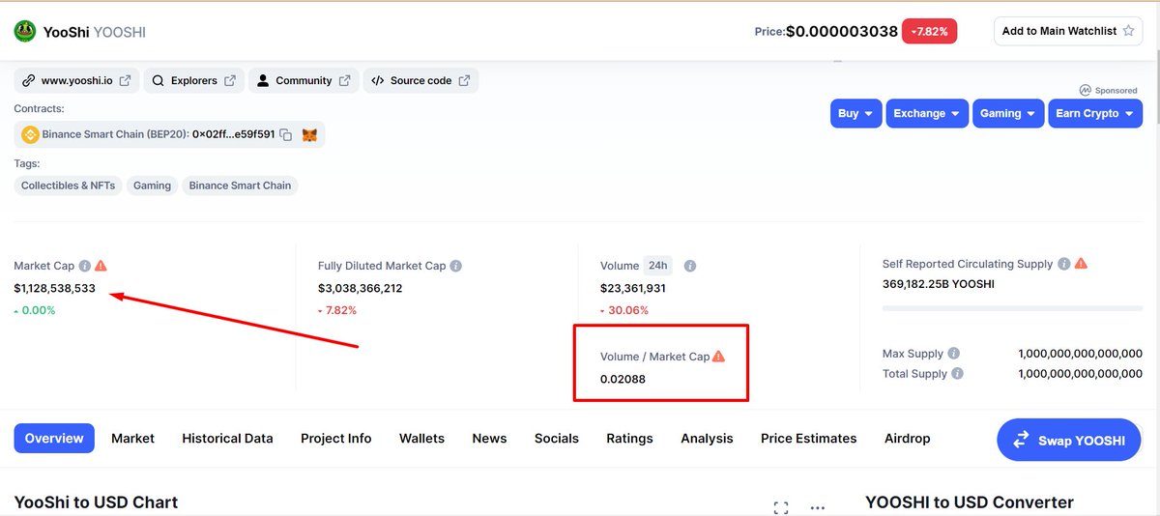
Task: Open Volume info icon
Action: (690, 266)
